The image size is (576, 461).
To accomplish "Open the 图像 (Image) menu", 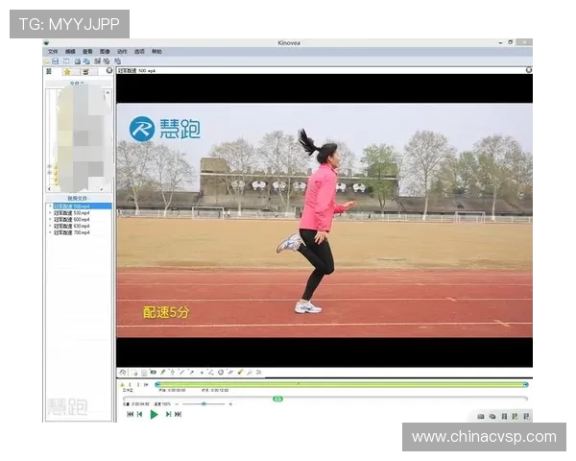I will pyautogui.click(x=105, y=51).
